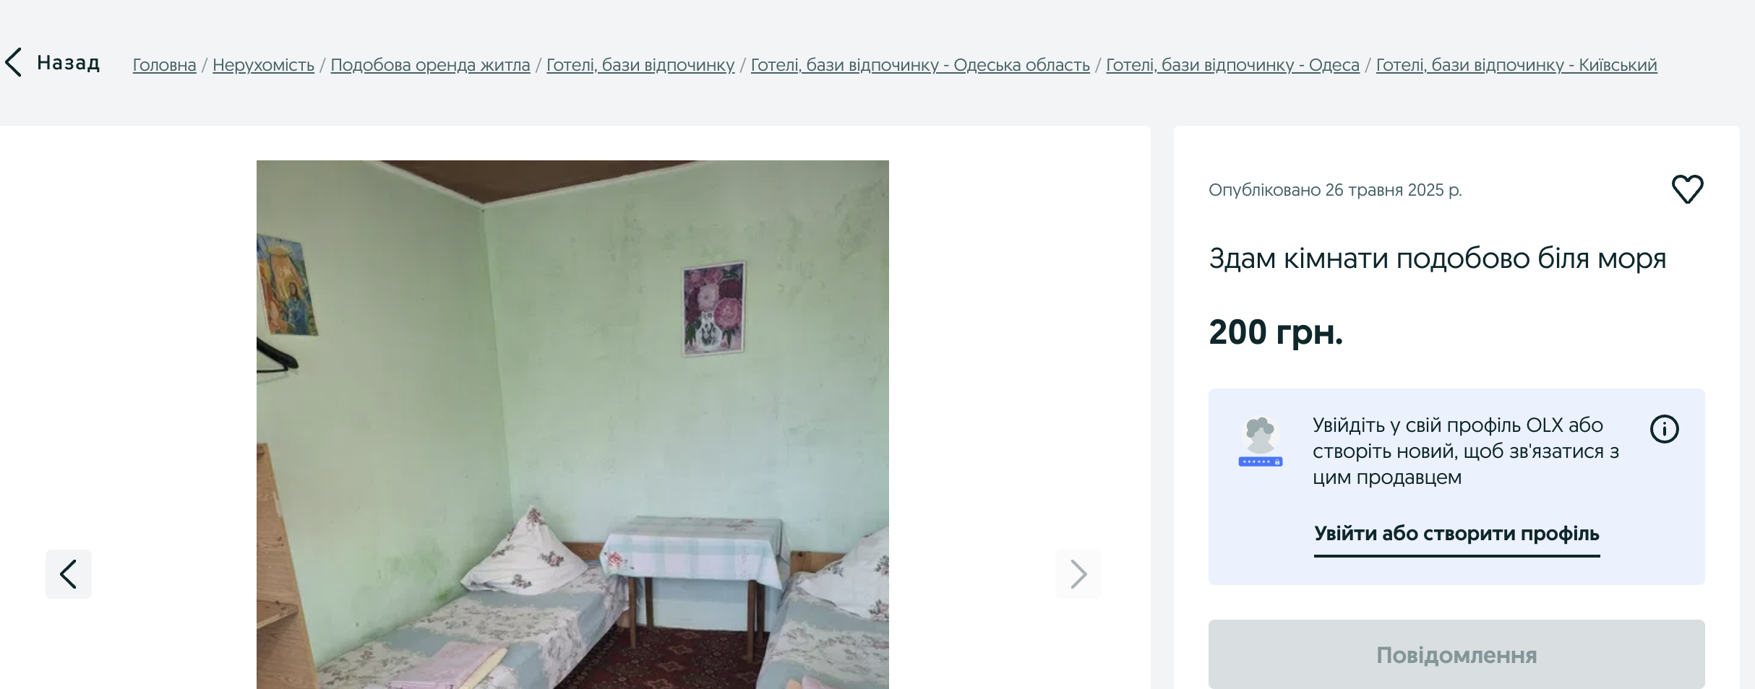Navigate to Нерухомість breadcrumb
1755x689 pixels.
coord(263,65)
